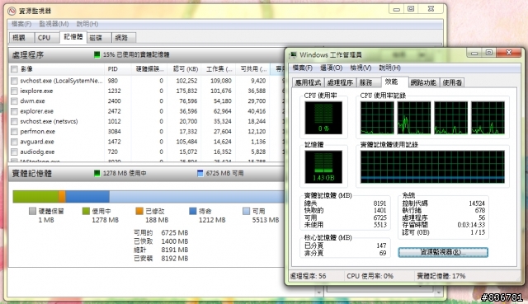Image resolution: width=528 pixels, height=304 pixels.
Task: Click the gray 硬體保留 legend swatch
Action: coord(32,211)
